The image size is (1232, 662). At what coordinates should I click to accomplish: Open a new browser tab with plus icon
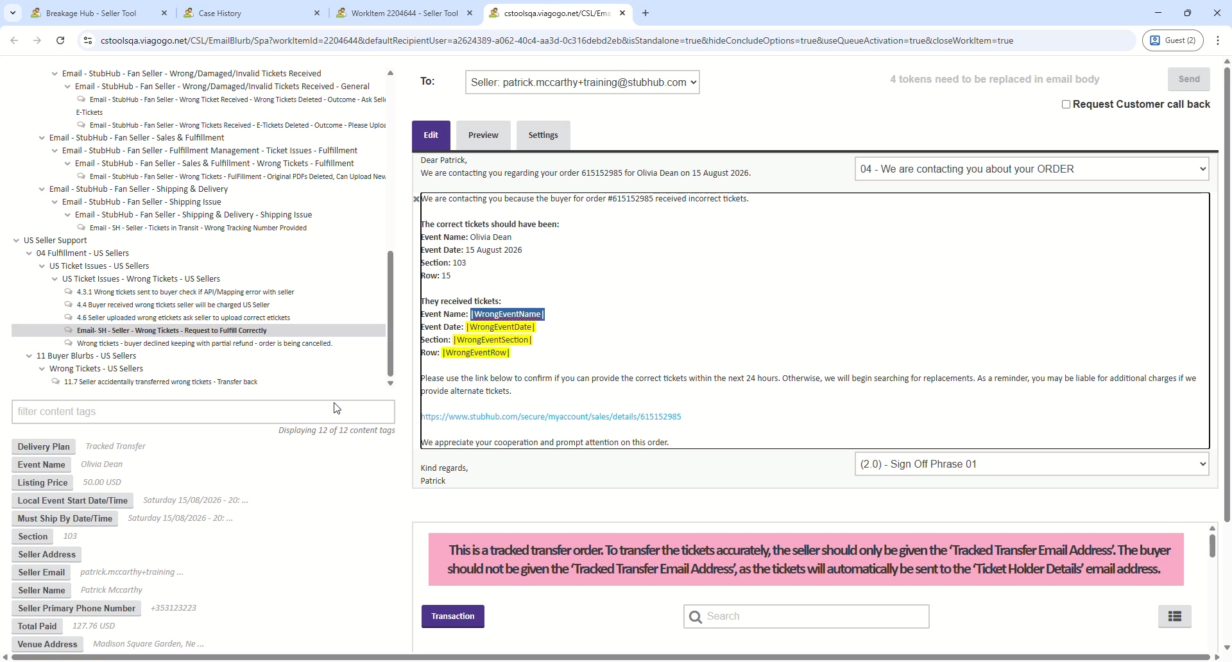coord(646,13)
